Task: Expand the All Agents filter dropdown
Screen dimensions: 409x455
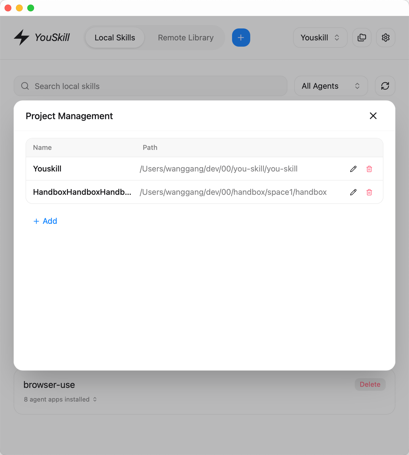Action: tap(331, 86)
